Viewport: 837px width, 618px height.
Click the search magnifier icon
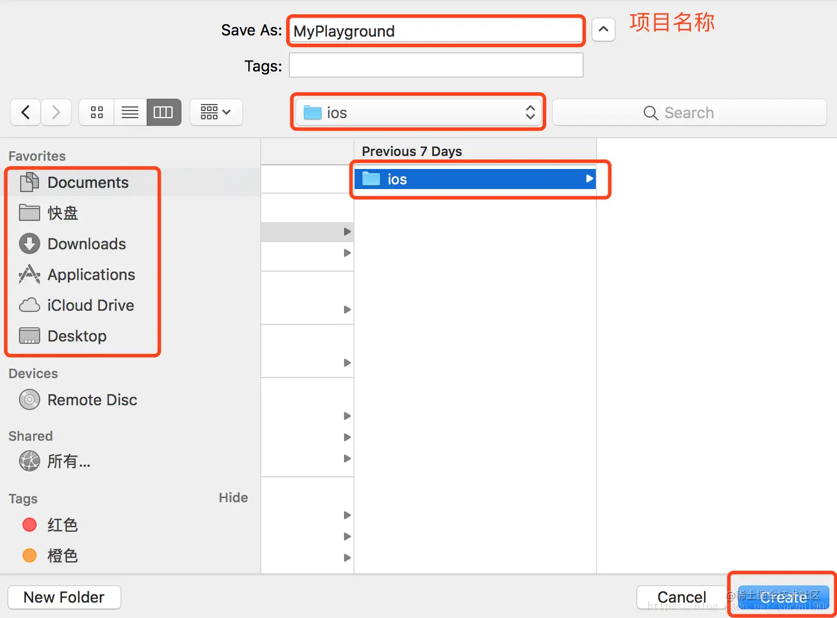tap(650, 113)
